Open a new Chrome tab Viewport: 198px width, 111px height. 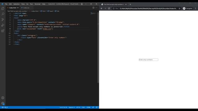tap(130, 4)
